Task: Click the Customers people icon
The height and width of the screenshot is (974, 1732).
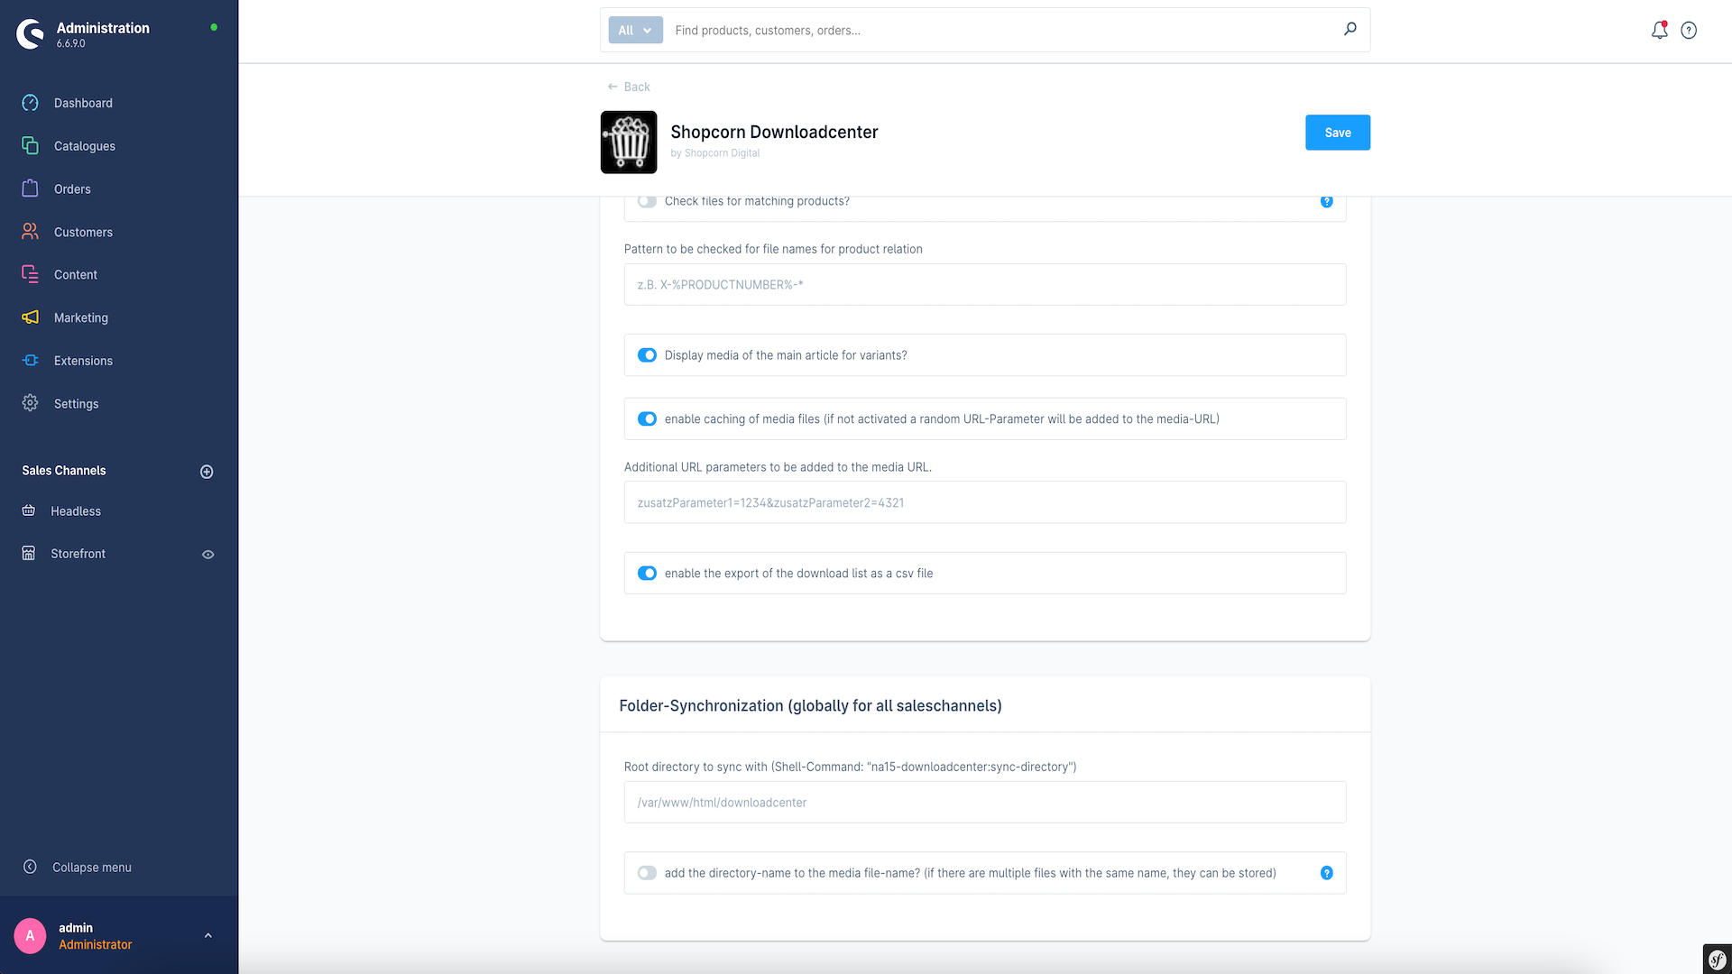Action: pyautogui.click(x=30, y=232)
